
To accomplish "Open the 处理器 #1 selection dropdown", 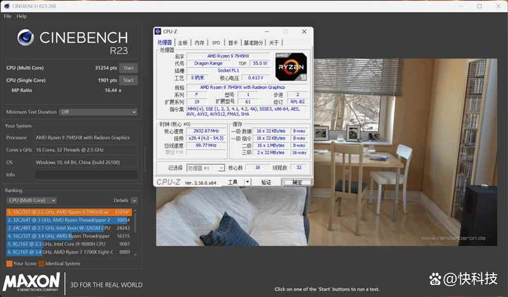I will pyautogui.click(x=205, y=168).
